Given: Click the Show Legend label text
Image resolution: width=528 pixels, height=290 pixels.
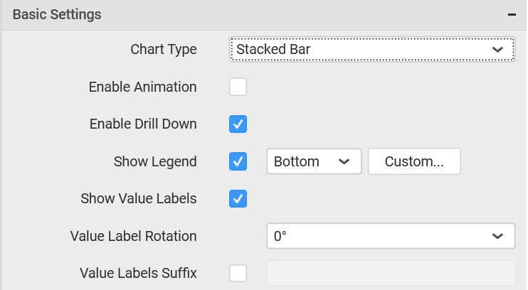Looking at the screenshot, I should coord(155,161).
